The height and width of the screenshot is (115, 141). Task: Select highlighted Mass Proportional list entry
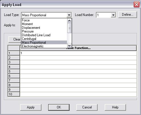(x=44, y=43)
